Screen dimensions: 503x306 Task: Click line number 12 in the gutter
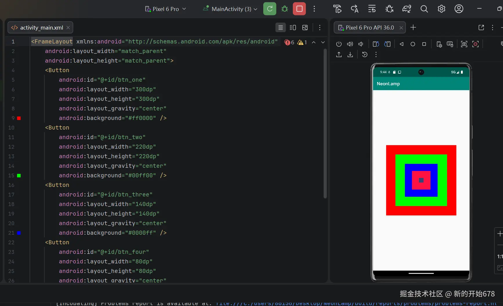[11, 147]
